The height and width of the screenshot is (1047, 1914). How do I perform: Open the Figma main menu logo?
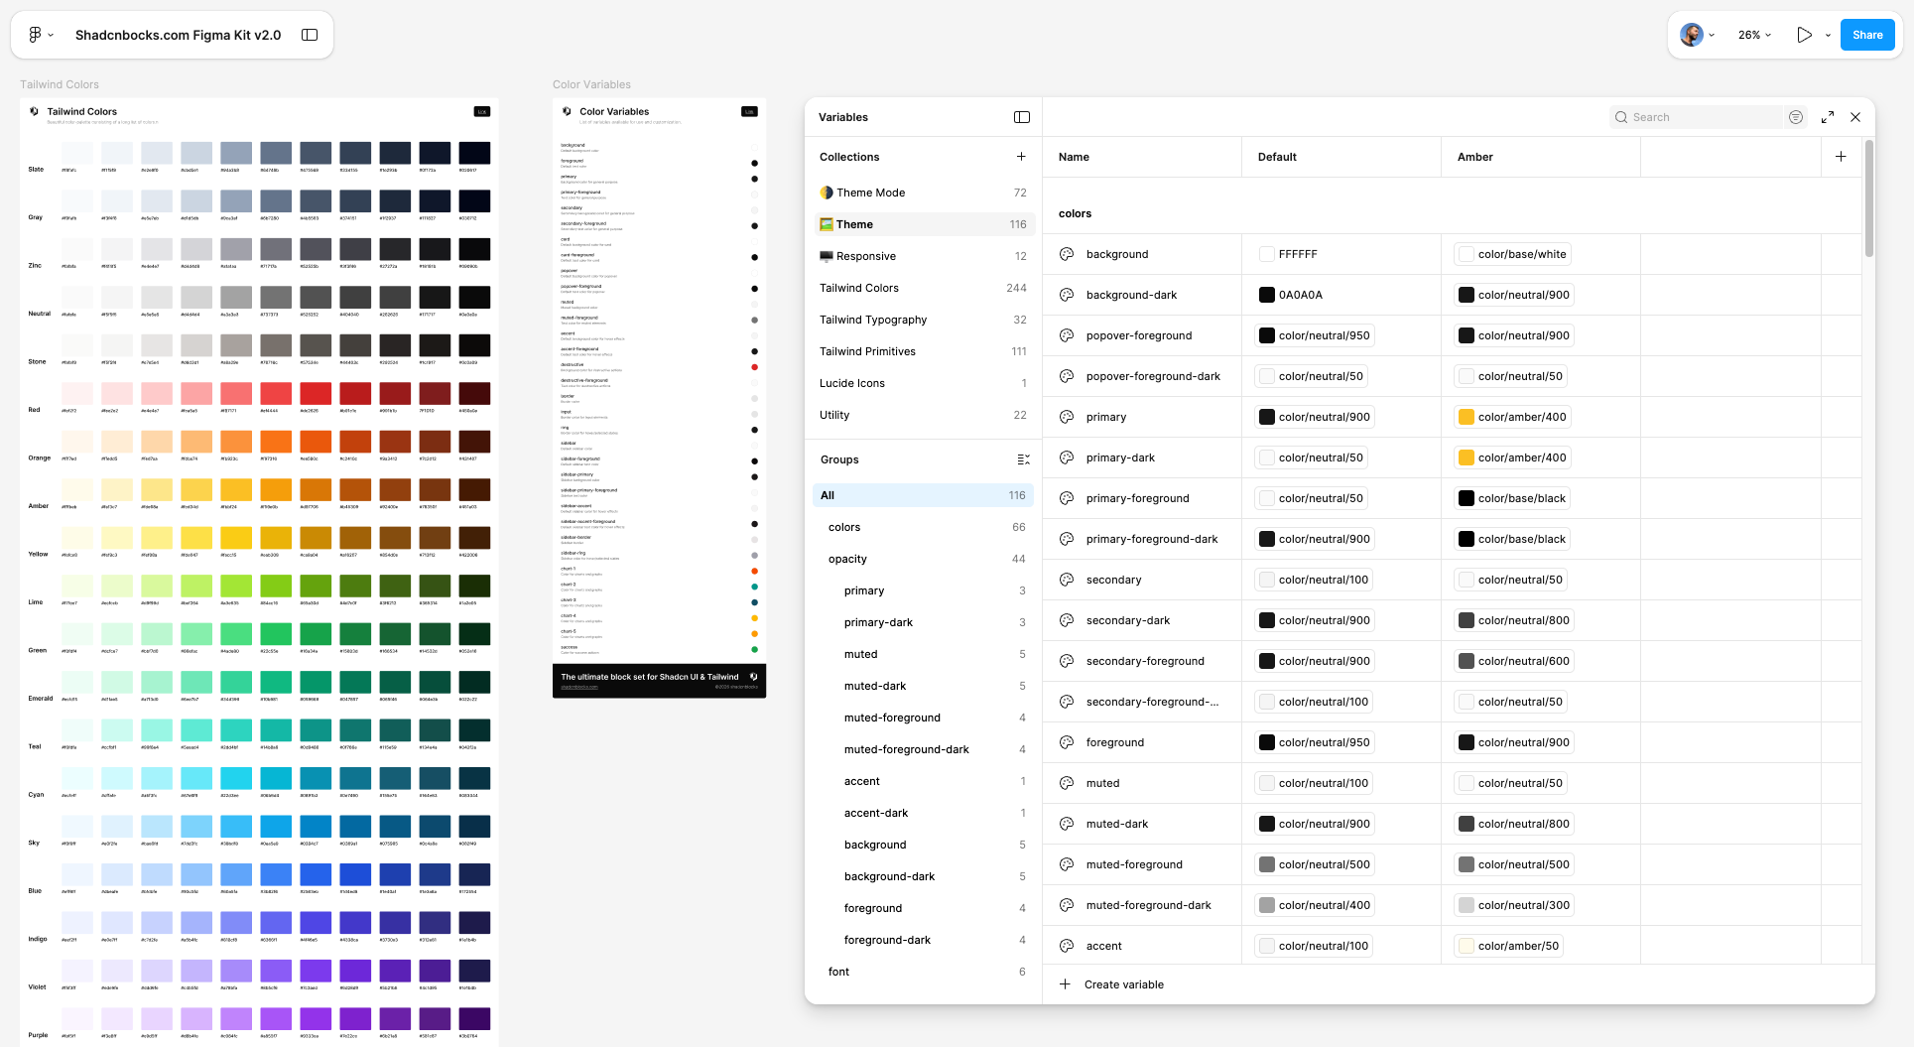[35, 35]
